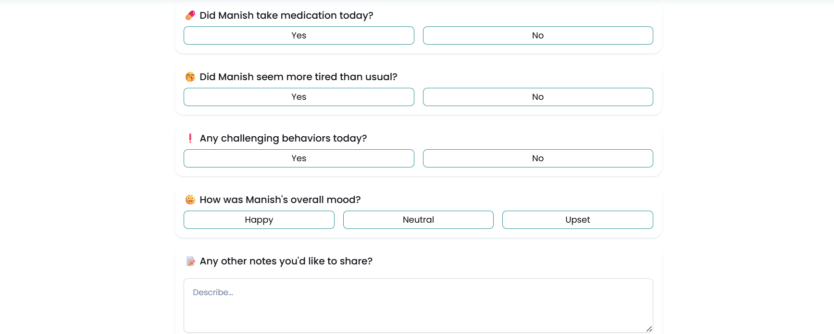This screenshot has height=334, width=834.
Task: Choose Yes for more tired than usual
Action: point(299,97)
